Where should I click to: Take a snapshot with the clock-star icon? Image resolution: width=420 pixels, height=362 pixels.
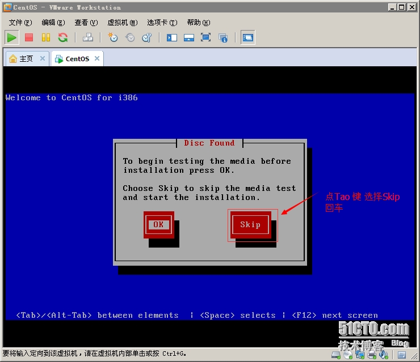[113, 37]
